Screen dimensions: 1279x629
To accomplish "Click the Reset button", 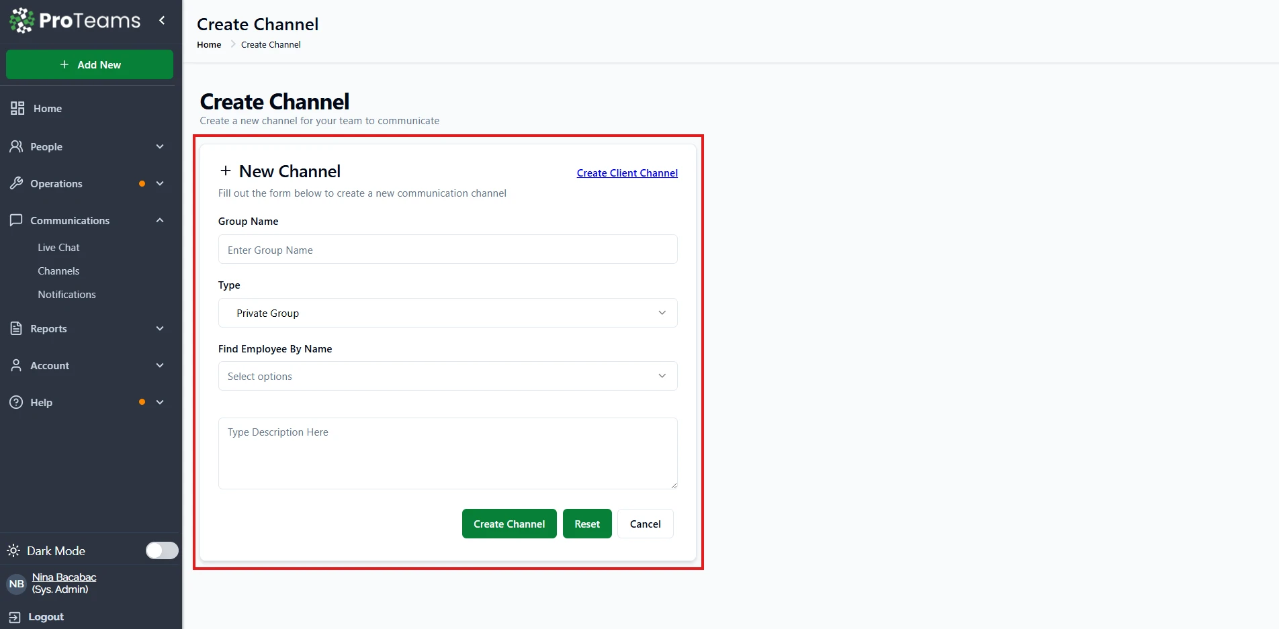I will tap(587, 524).
